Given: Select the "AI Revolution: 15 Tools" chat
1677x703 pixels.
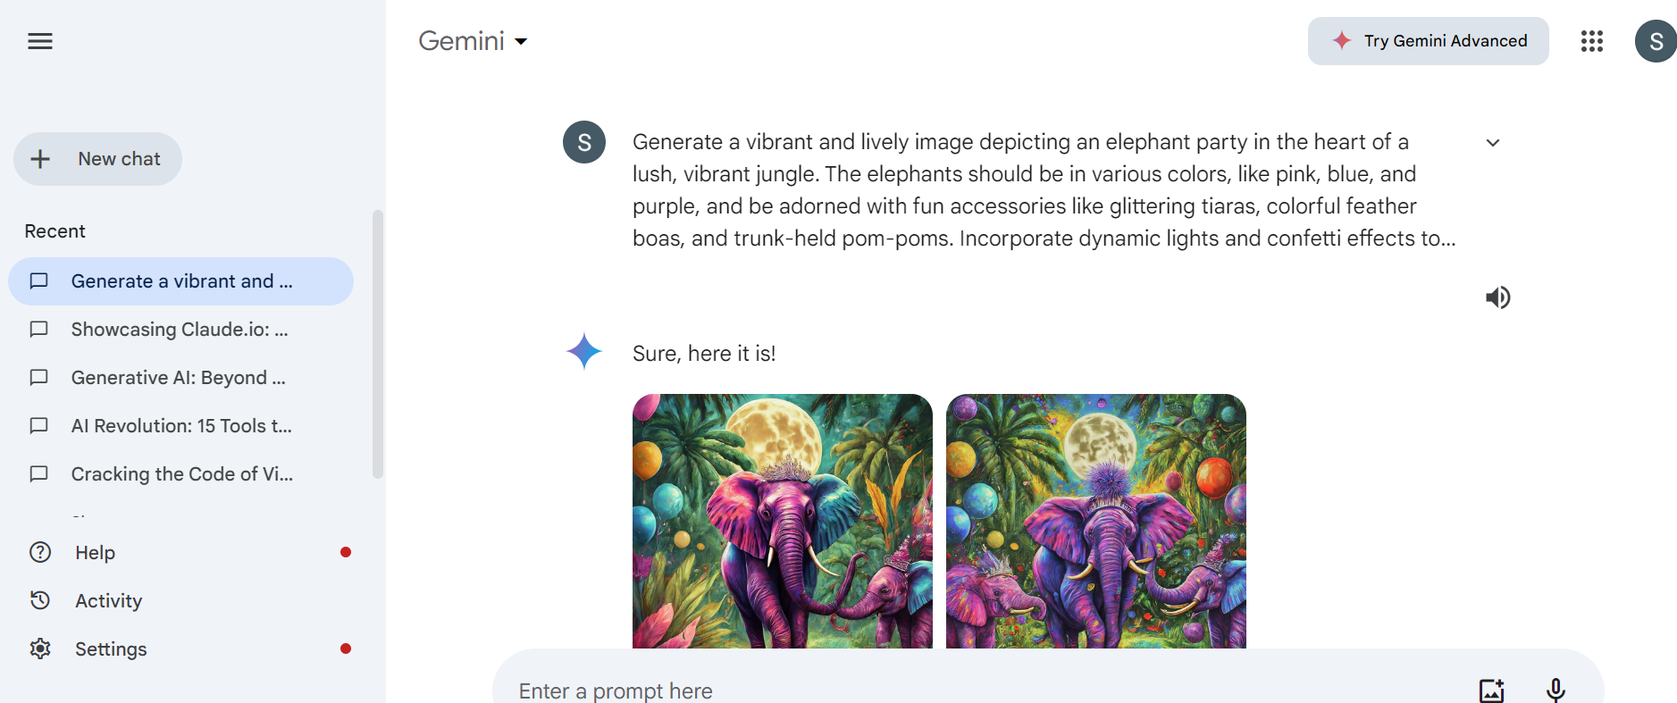Looking at the screenshot, I should pos(181,426).
